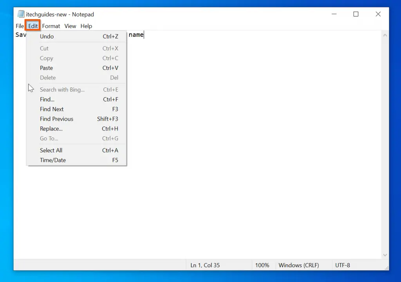Click the UTF-8 encoding status entry
401x282 pixels.
[342, 265]
